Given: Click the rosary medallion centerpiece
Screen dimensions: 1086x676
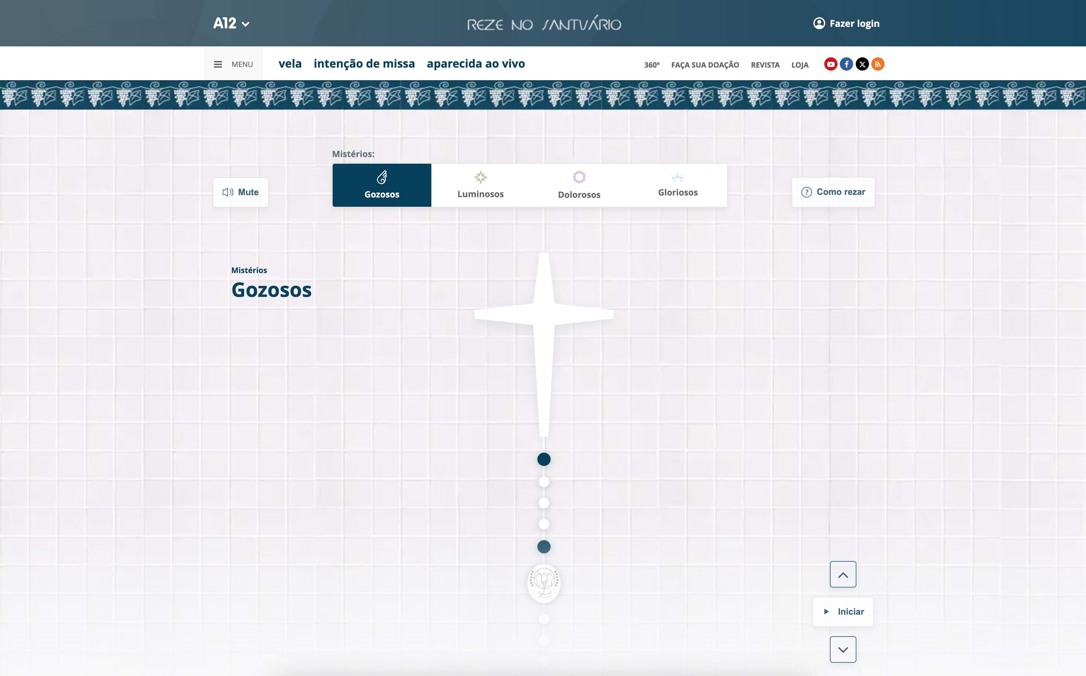Looking at the screenshot, I should 543,583.
